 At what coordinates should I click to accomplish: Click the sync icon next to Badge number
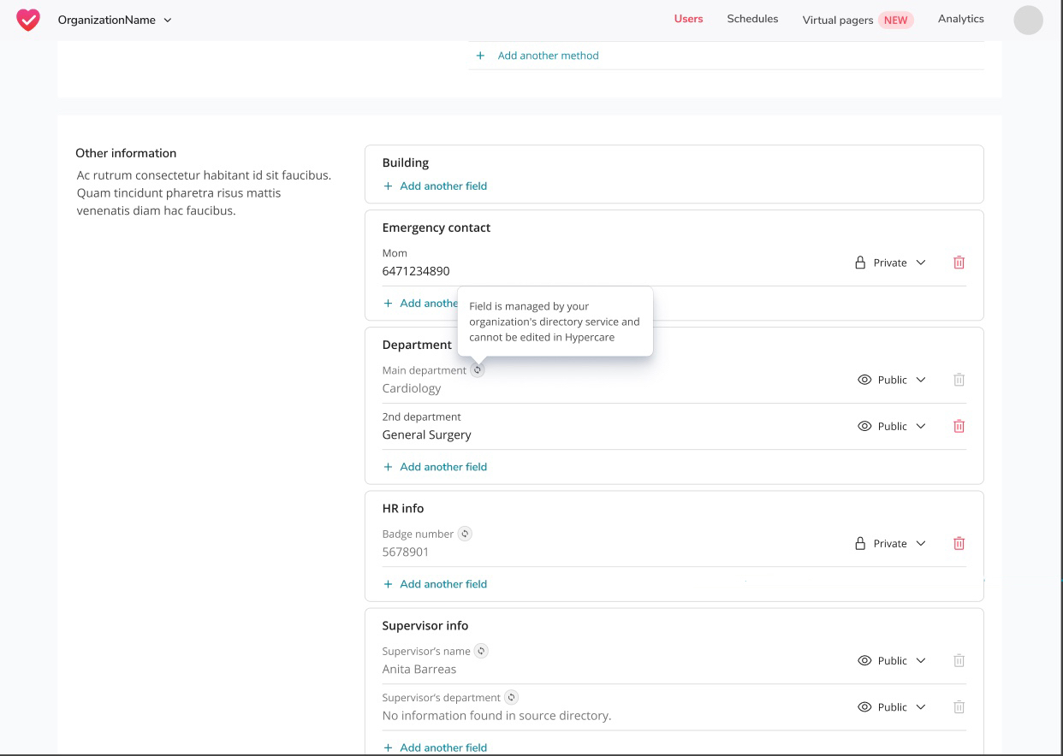tap(464, 533)
